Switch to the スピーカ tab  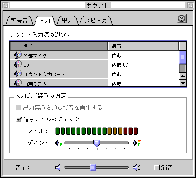point(96,21)
